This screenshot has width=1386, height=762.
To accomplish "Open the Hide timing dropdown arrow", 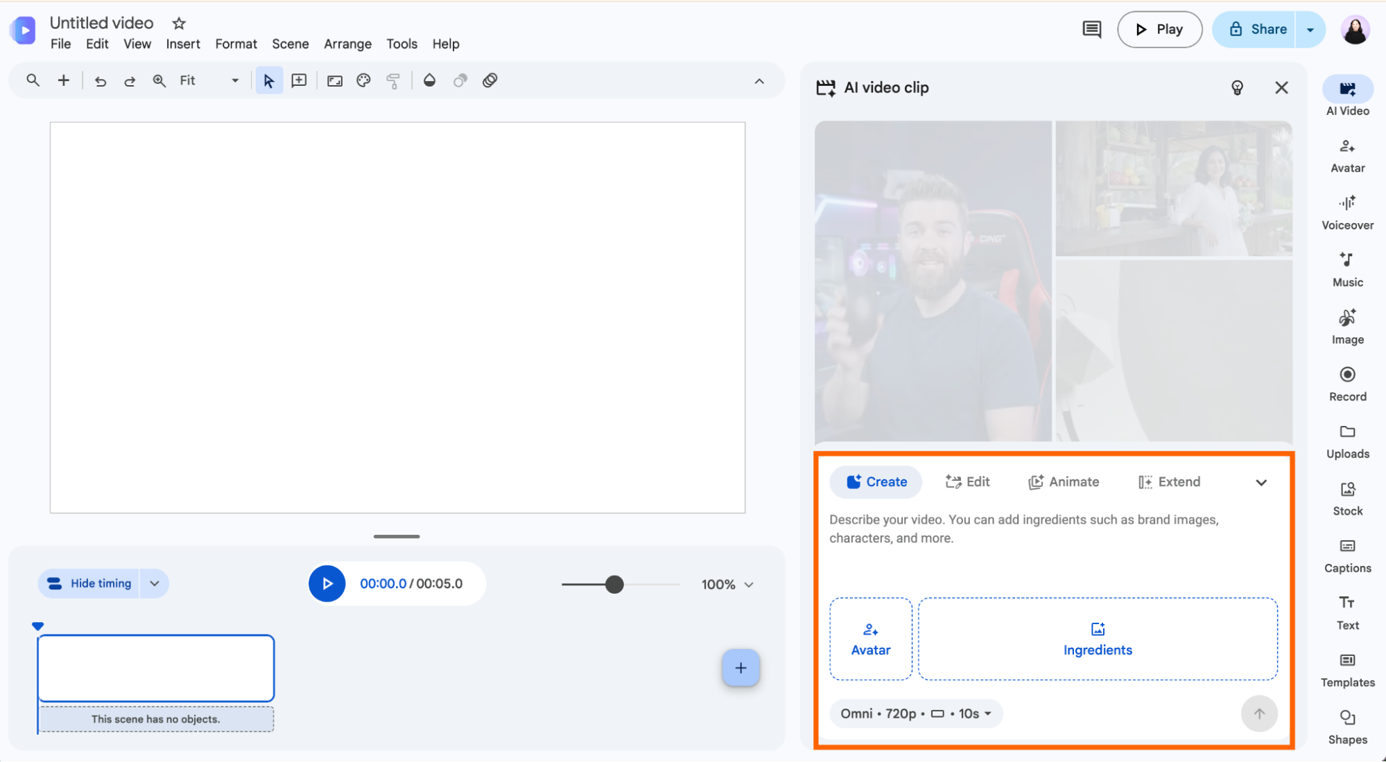I will [155, 583].
